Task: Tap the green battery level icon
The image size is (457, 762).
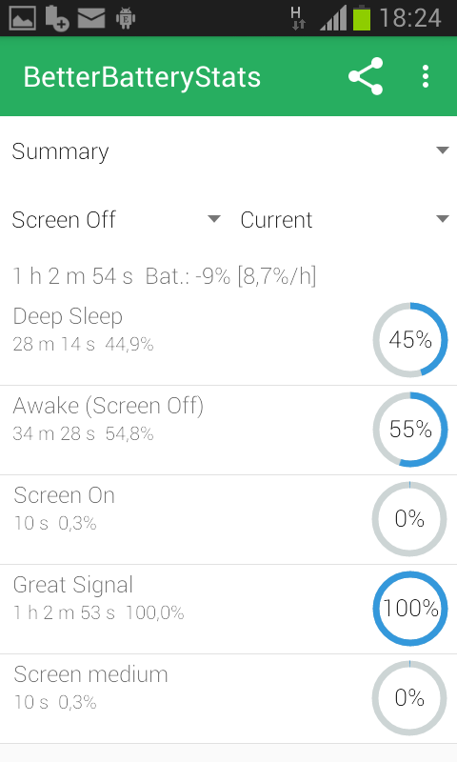Action: [x=362, y=18]
